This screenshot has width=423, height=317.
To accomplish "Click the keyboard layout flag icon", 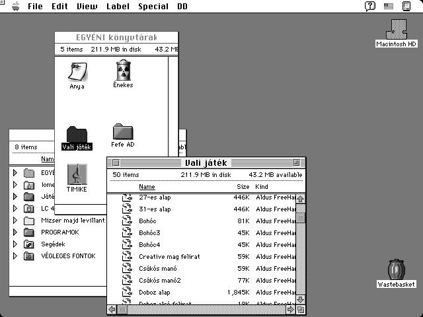I will tap(389, 6).
